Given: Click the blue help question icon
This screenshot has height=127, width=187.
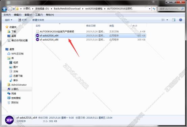Looking at the screenshot, I should [181, 20].
